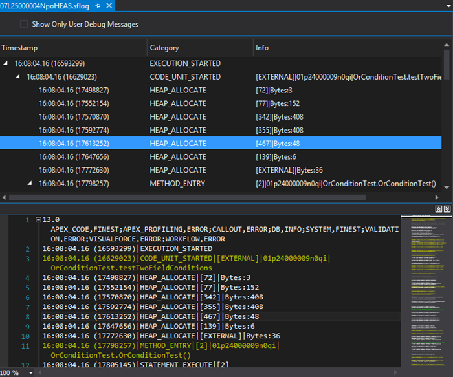Click the minimap code overview strip
453x377 pixels.
426,291
